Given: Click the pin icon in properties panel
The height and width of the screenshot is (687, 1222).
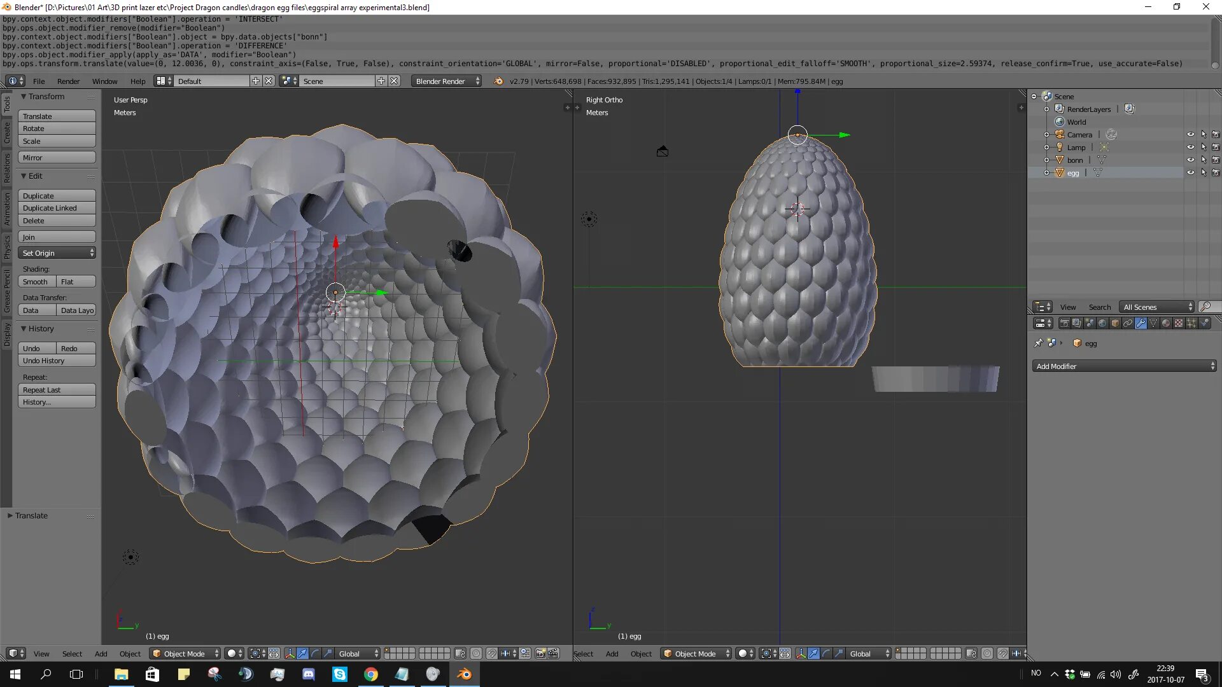Looking at the screenshot, I should coord(1038,343).
